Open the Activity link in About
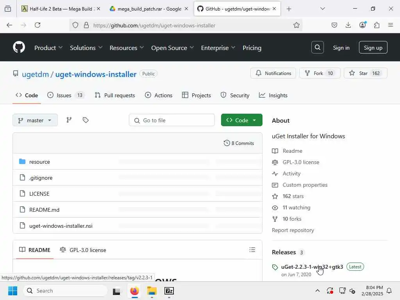Image resolution: width=400 pixels, height=300 pixels. pos(291,173)
